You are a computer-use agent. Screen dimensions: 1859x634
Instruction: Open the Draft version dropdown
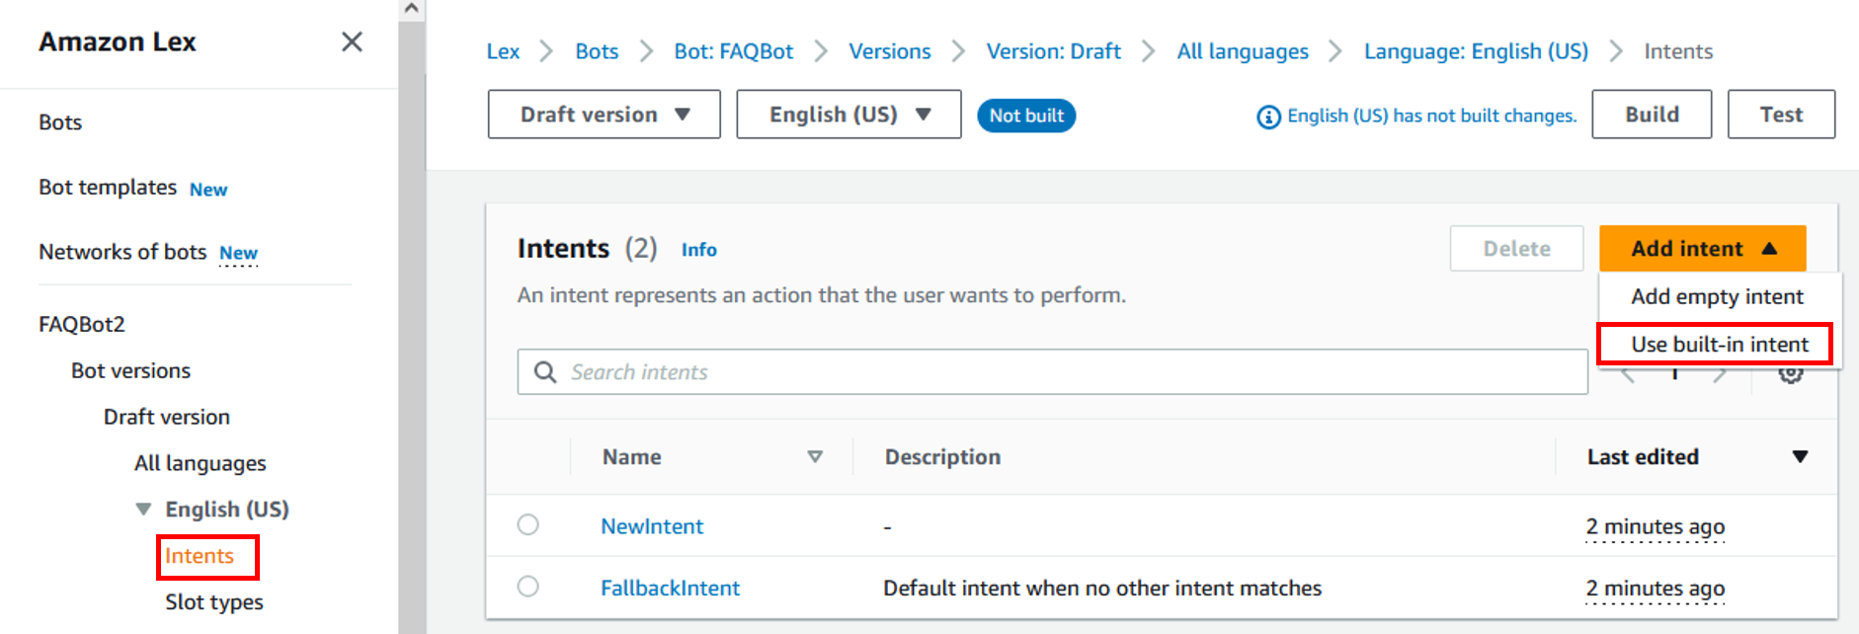[x=604, y=115]
